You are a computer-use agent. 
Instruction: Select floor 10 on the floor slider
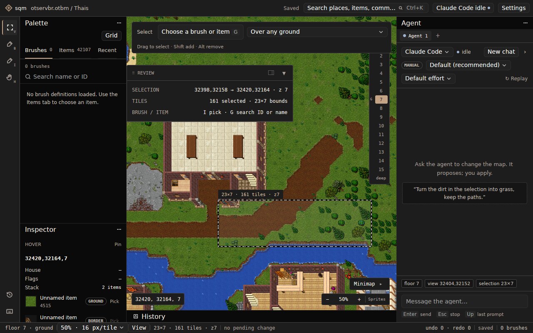tap(381, 126)
